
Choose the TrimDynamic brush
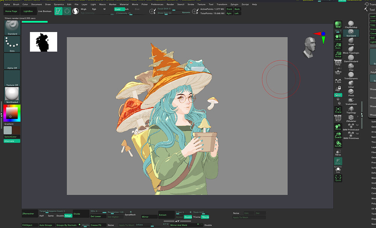[351, 76]
